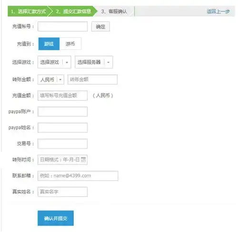Click the 联系邮箱： label

click(x=23, y=176)
